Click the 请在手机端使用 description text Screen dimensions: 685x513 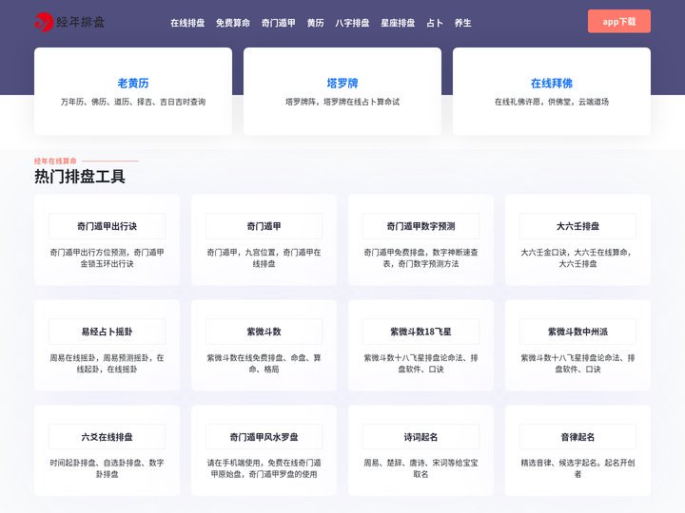[264, 468]
